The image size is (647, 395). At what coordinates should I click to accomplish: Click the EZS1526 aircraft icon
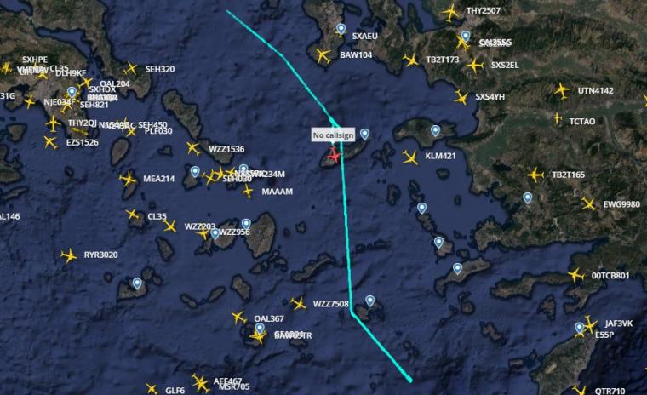click(51, 142)
